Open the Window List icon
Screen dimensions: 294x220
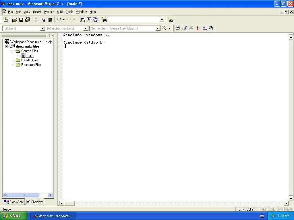(x=95, y=20)
